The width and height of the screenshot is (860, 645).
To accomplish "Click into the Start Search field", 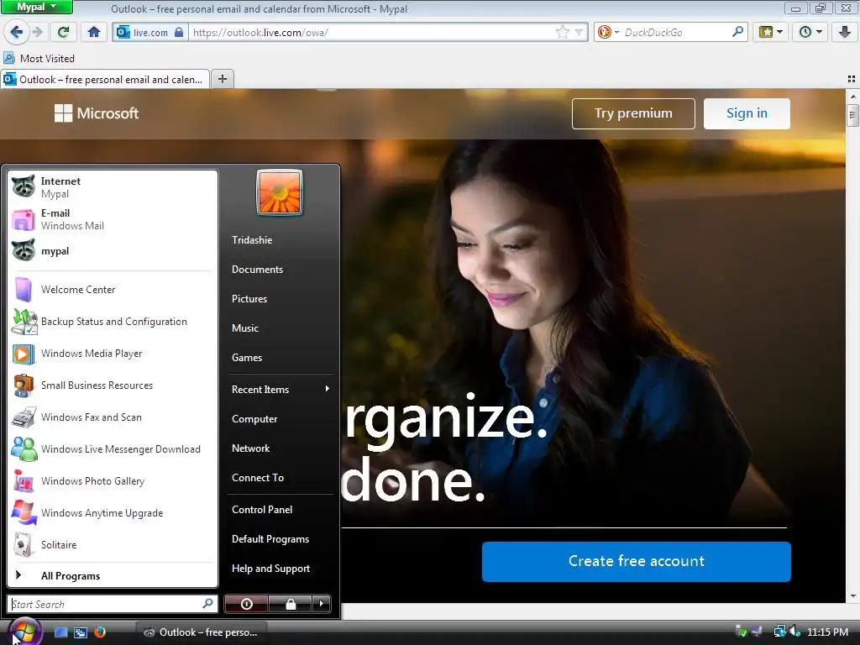I will pyautogui.click(x=113, y=604).
